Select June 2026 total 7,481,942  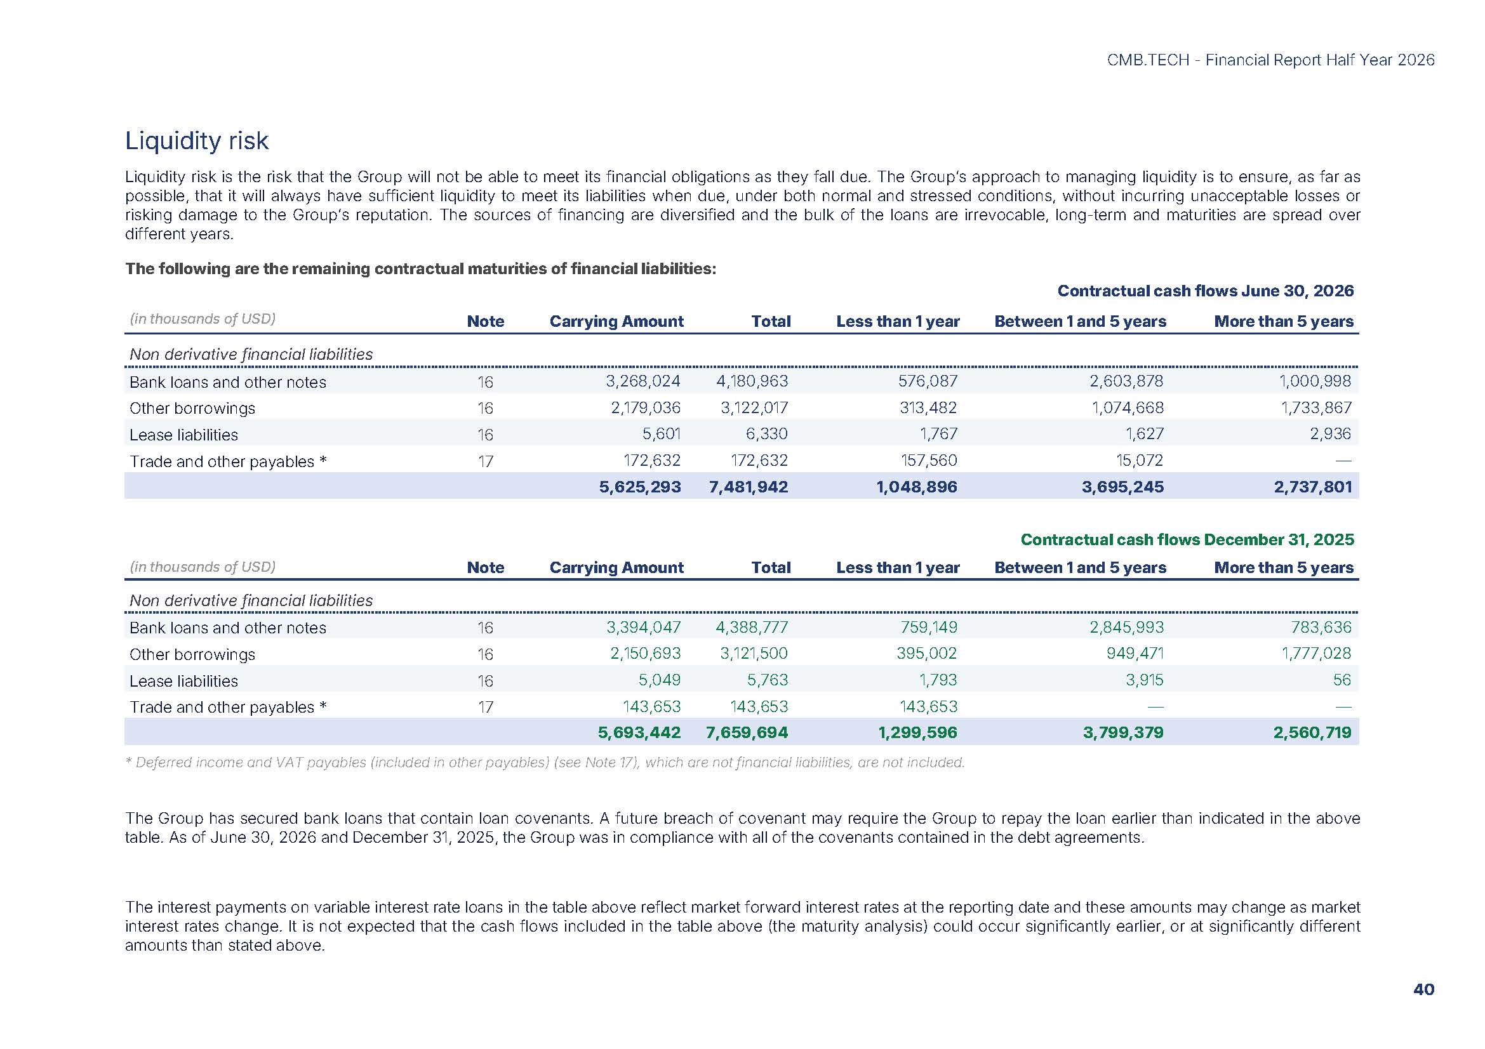click(749, 487)
